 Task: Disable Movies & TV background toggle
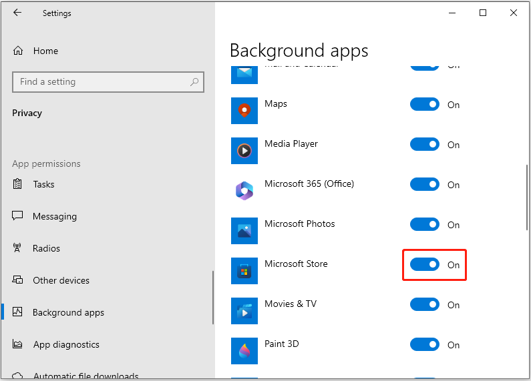click(425, 304)
